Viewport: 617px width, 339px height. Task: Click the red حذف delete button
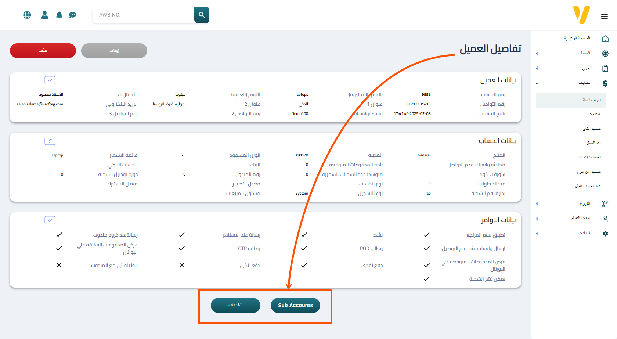point(43,51)
